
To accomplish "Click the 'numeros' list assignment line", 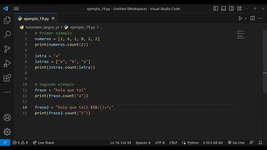I will click(x=67, y=39).
